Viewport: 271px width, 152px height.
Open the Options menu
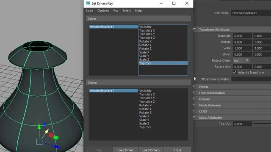point(103,11)
